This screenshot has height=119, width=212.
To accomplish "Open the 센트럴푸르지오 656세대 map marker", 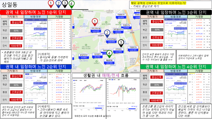I will pyautogui.click(x=118, y=31).
